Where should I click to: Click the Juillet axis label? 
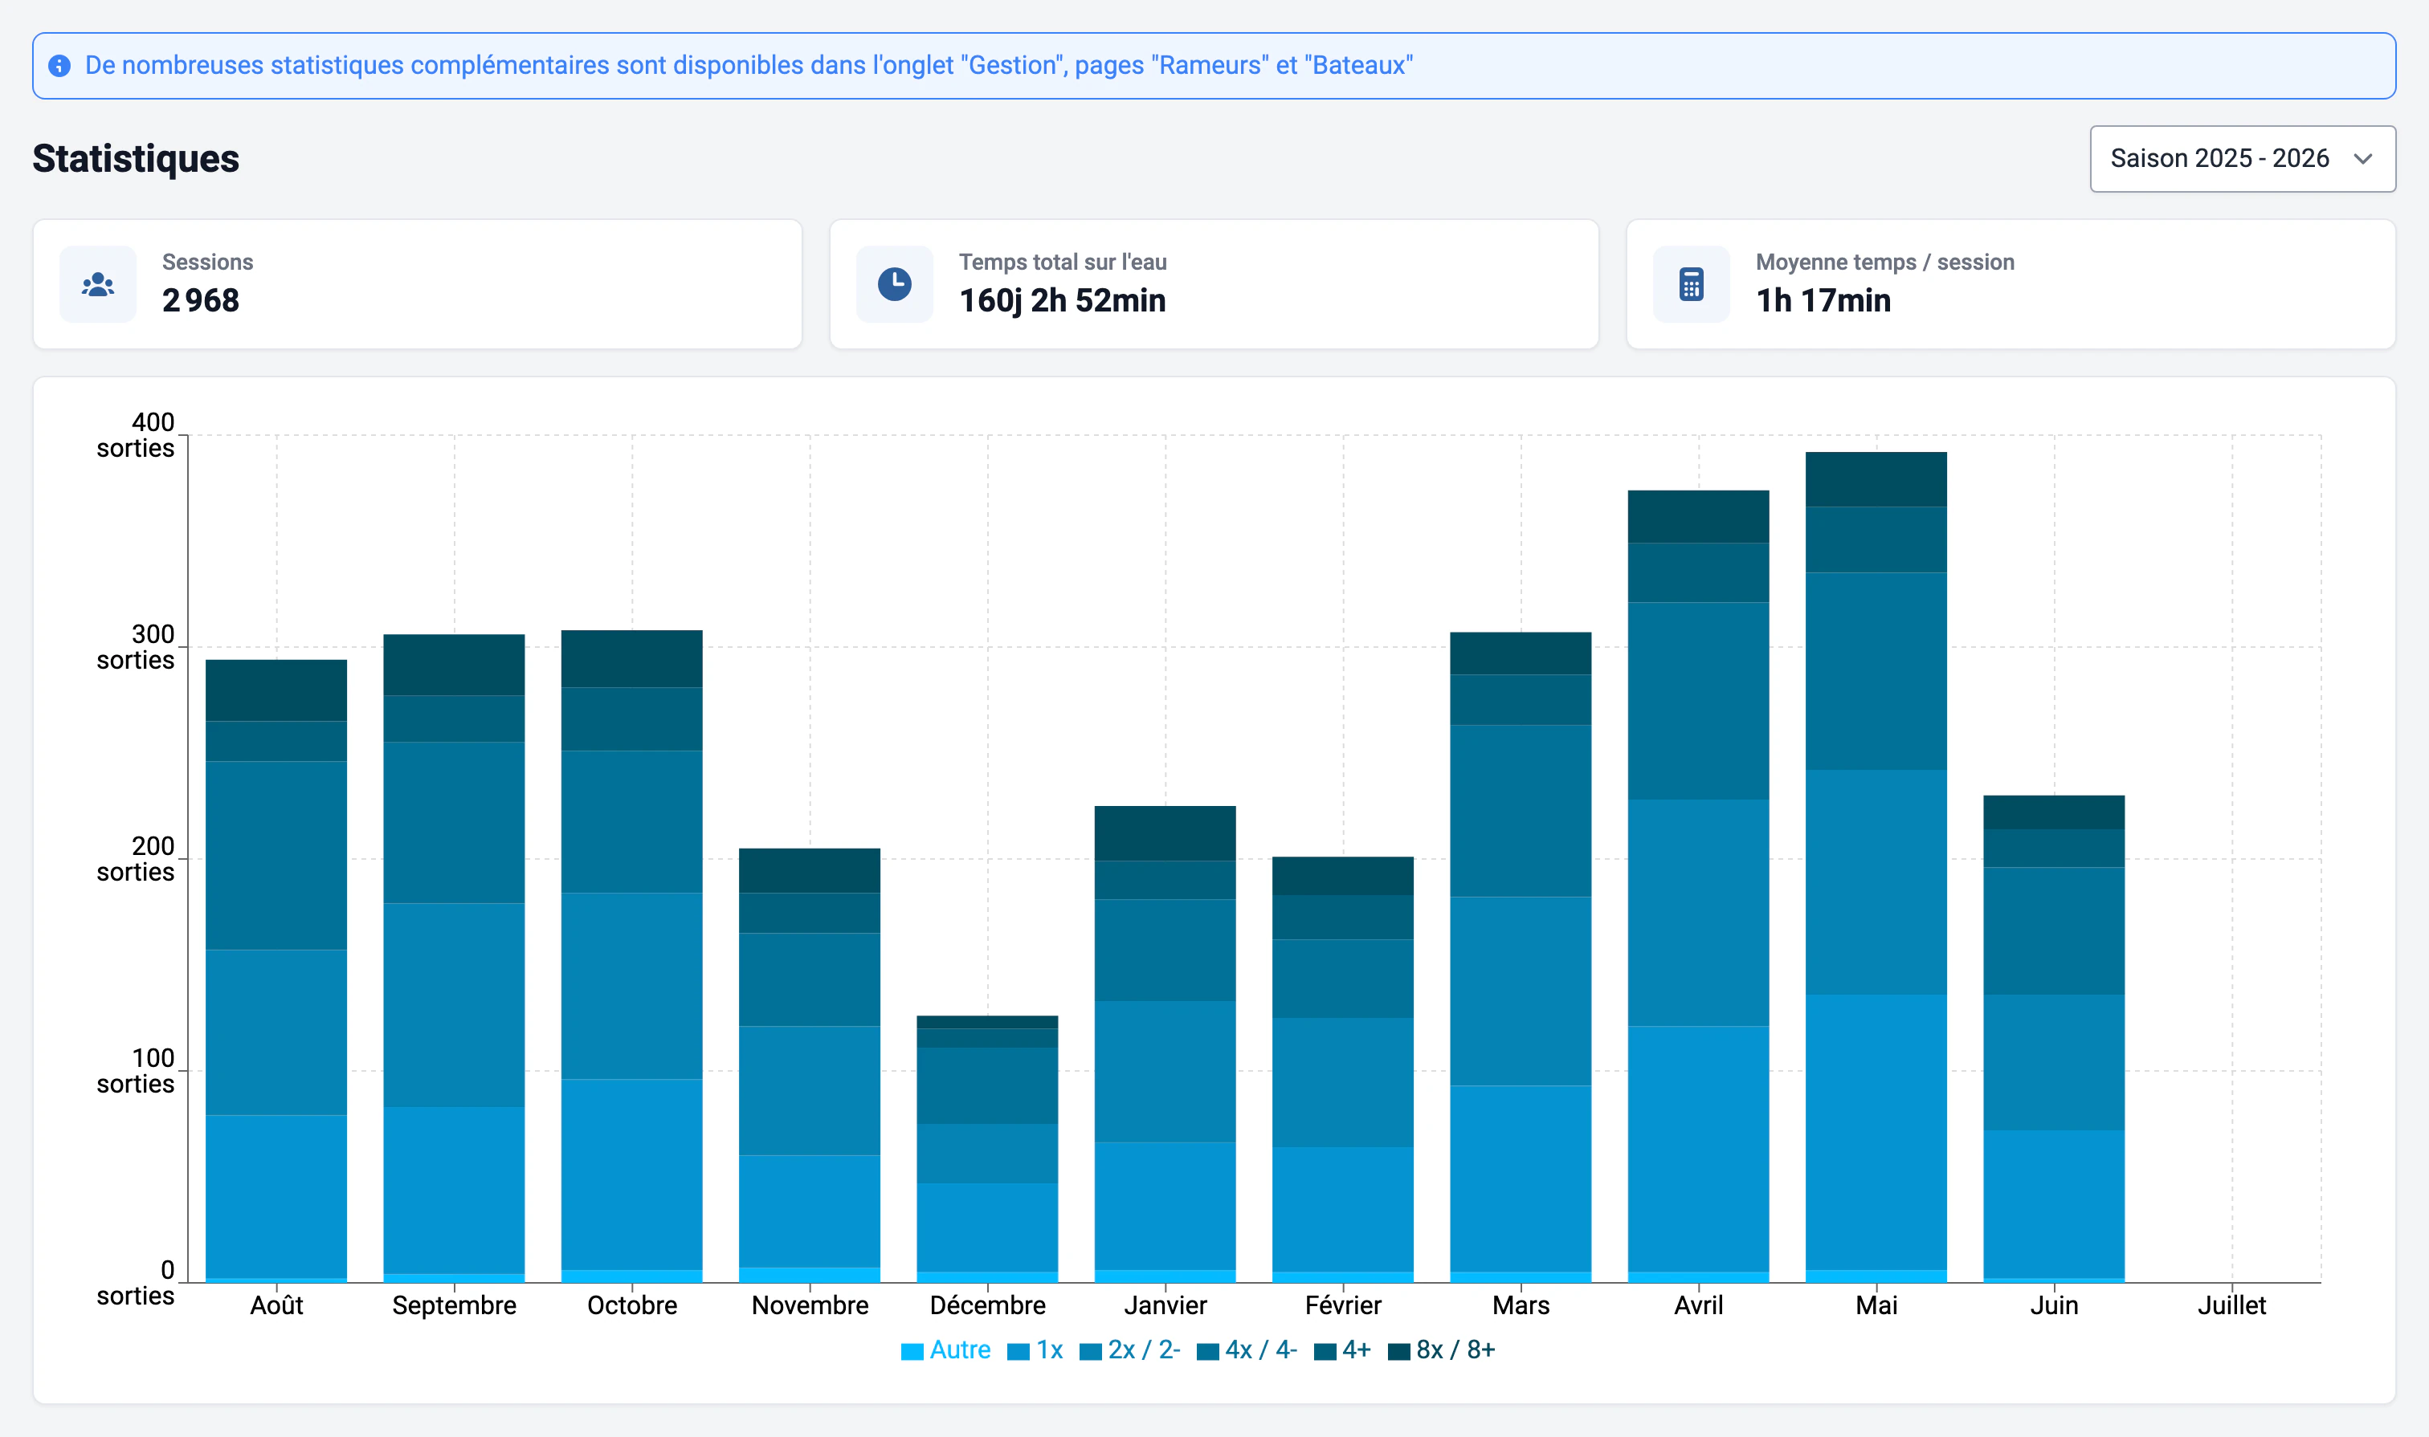[x=2231, y=1305]
